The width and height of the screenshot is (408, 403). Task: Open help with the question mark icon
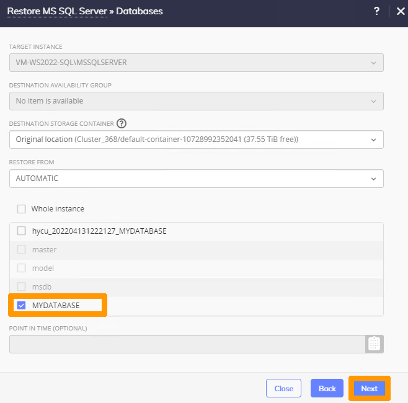[x=376, y=11]
